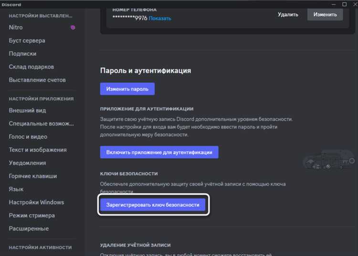The height and width of the screenshot is (256, 358).
Task: Click the masked phone number ending 9976
Action: point(130,18)
